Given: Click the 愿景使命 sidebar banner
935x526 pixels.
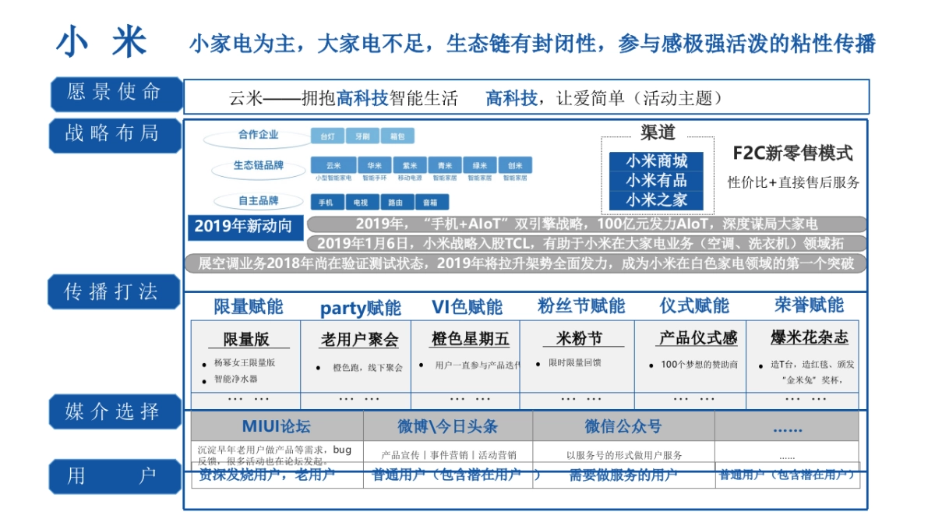Looking at the screenshot, I should tap(114, 93).
